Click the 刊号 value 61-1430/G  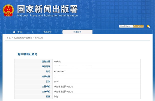(x=60, y=71)
